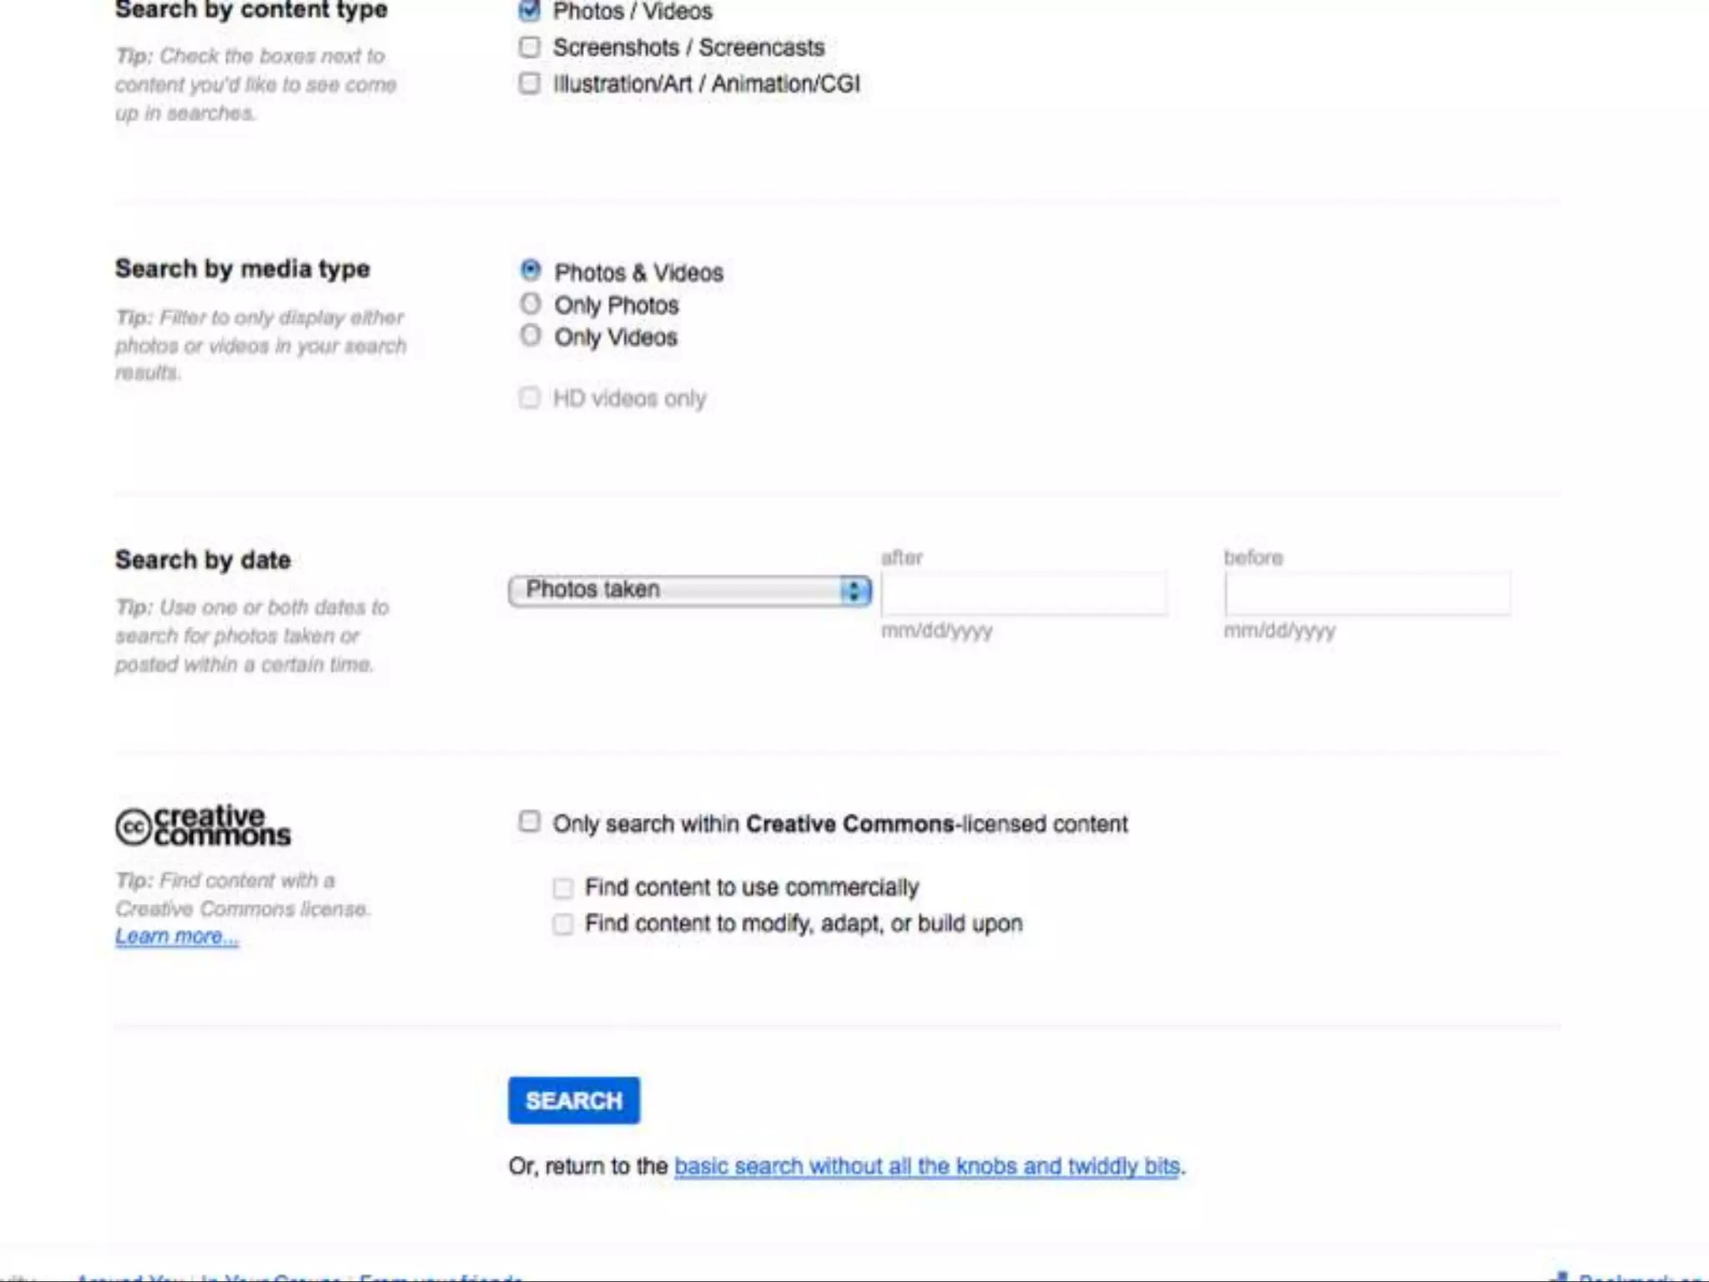Select the Only Videos radio option
Viewport: 1709px width, 1282px height.
(x=531, y=336)
